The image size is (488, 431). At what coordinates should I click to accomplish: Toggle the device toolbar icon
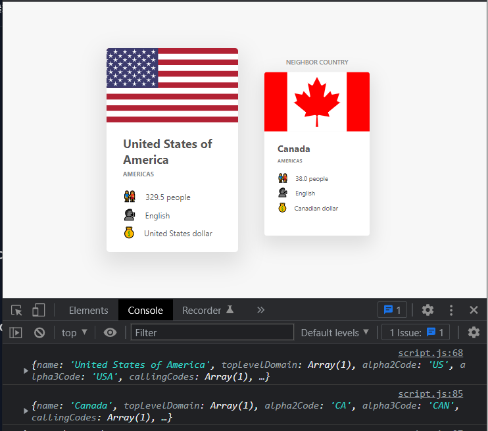[39, 310]
